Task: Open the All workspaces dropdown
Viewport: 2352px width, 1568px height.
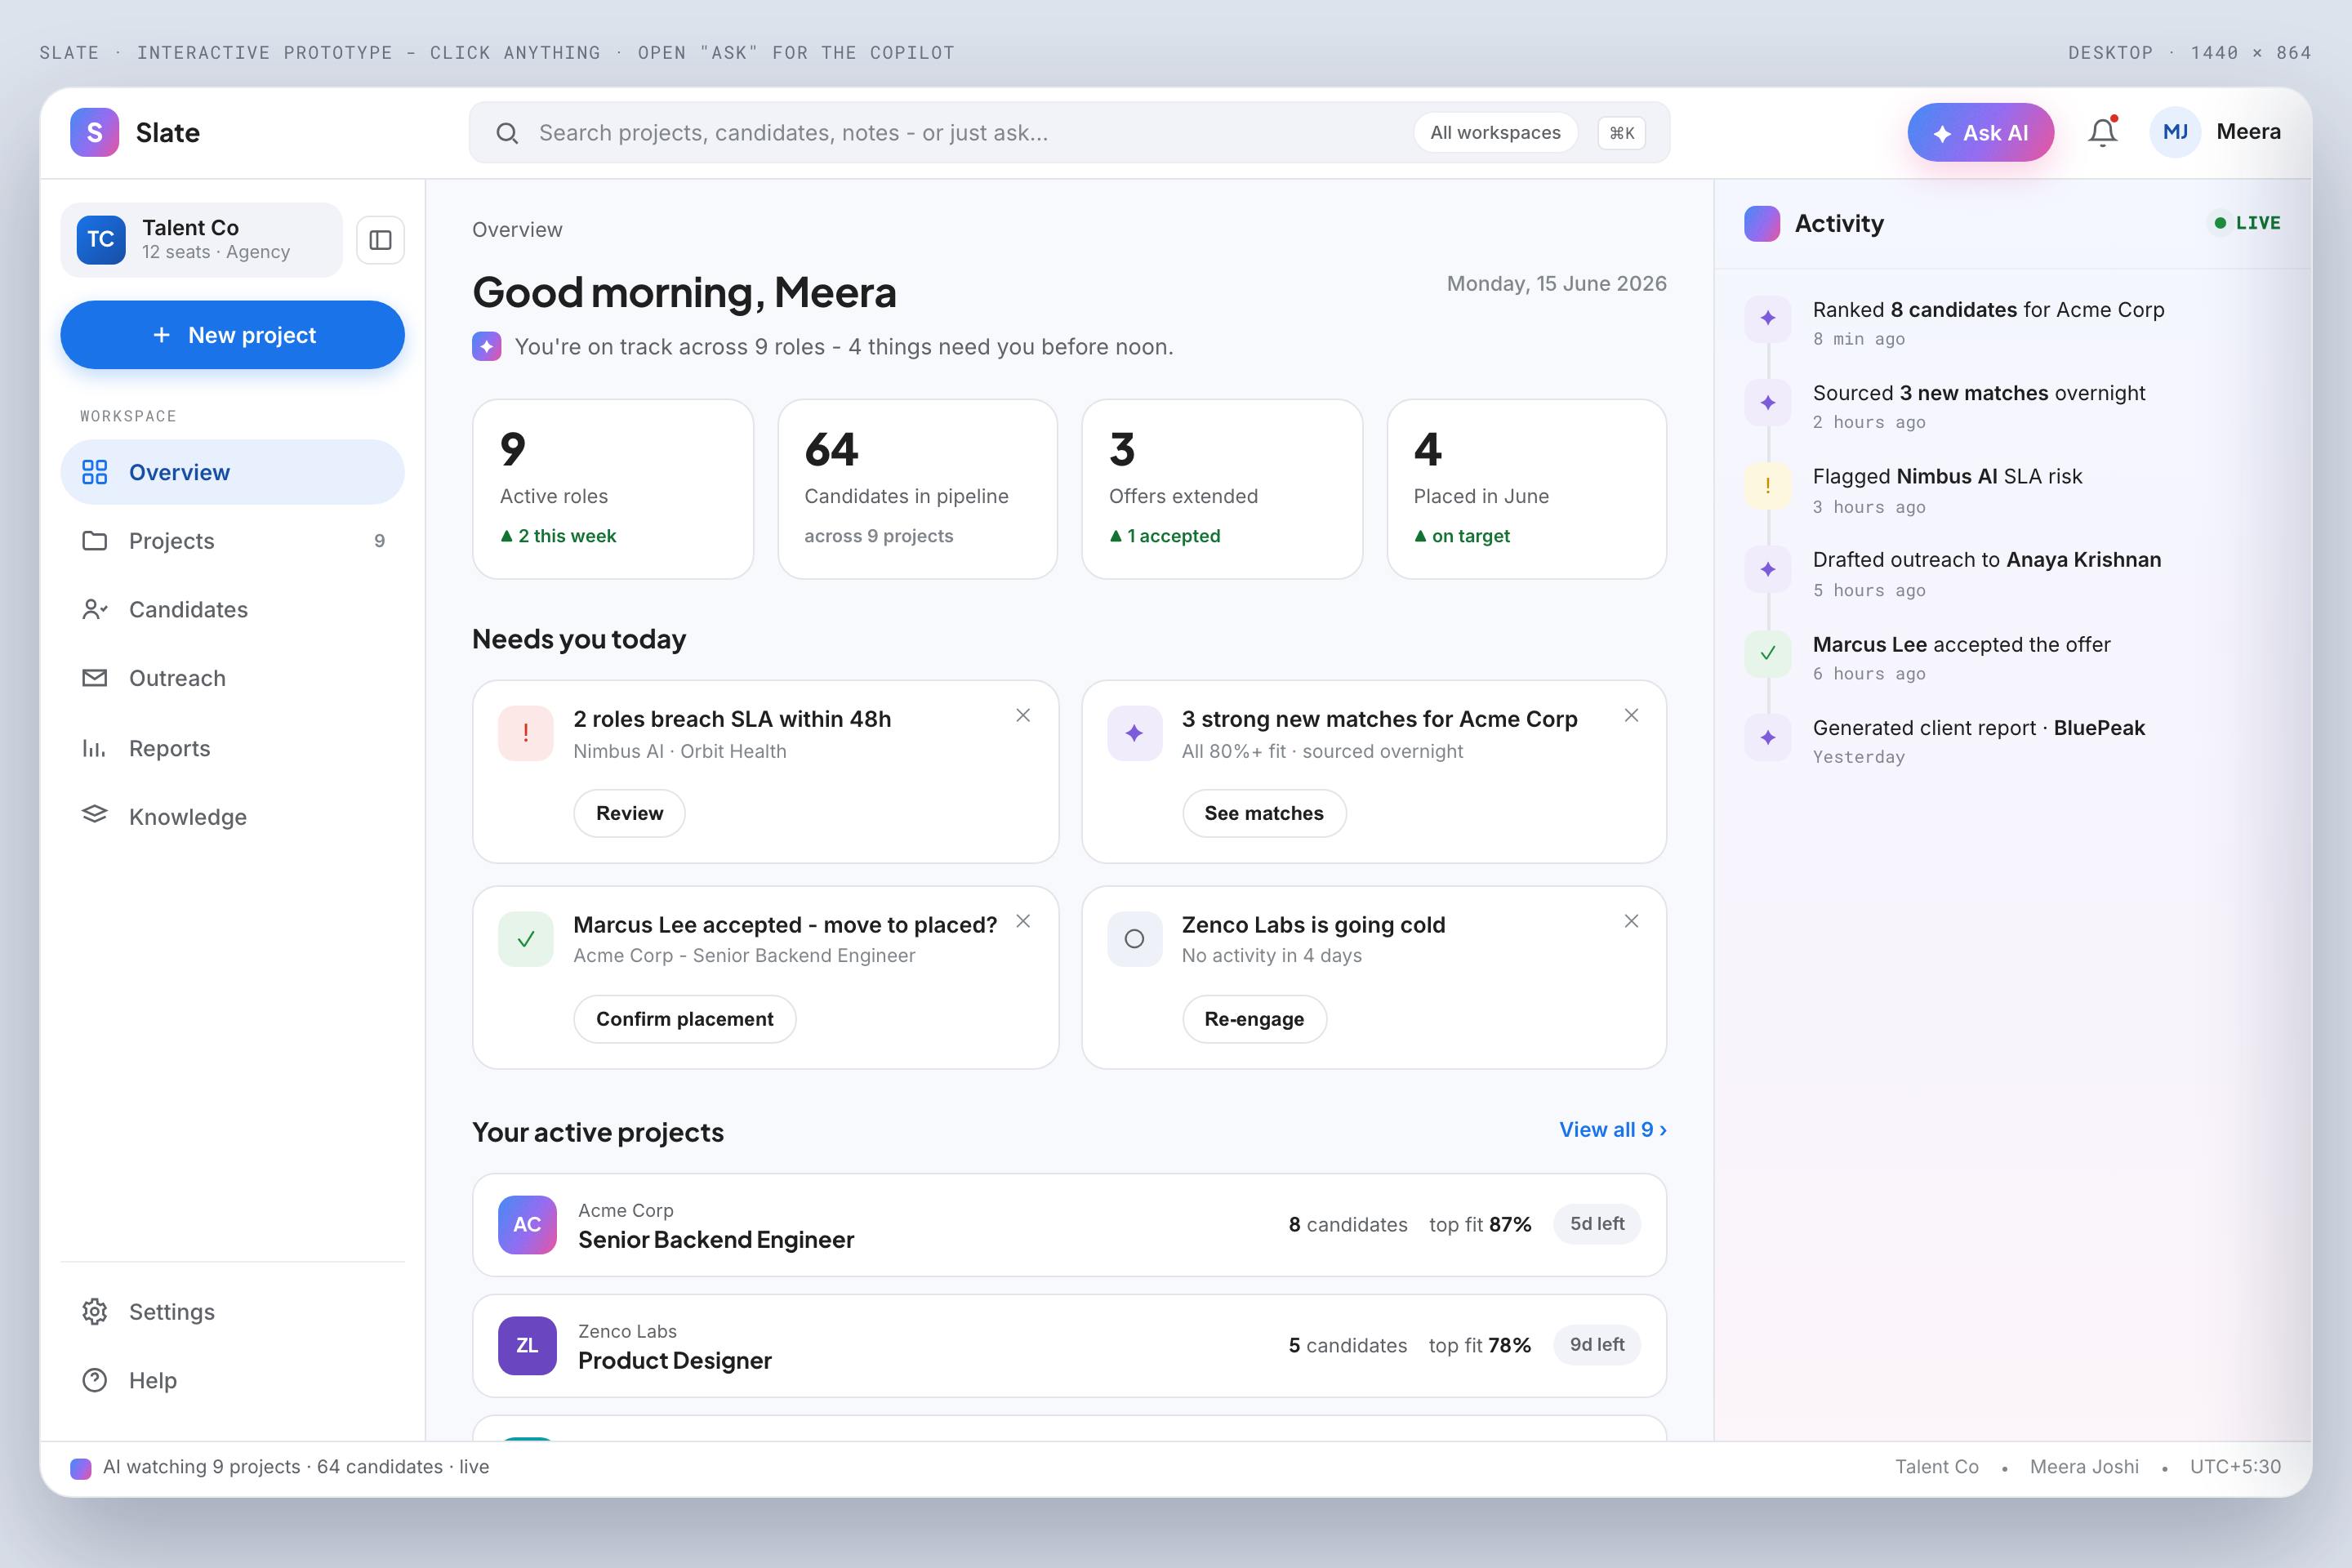Action: (x=1495, y=133)
